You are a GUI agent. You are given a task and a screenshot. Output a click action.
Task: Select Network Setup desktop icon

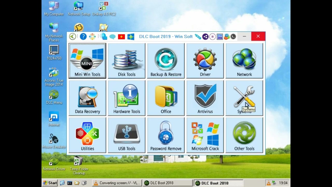pyautogui.click(x=79, y=9)
